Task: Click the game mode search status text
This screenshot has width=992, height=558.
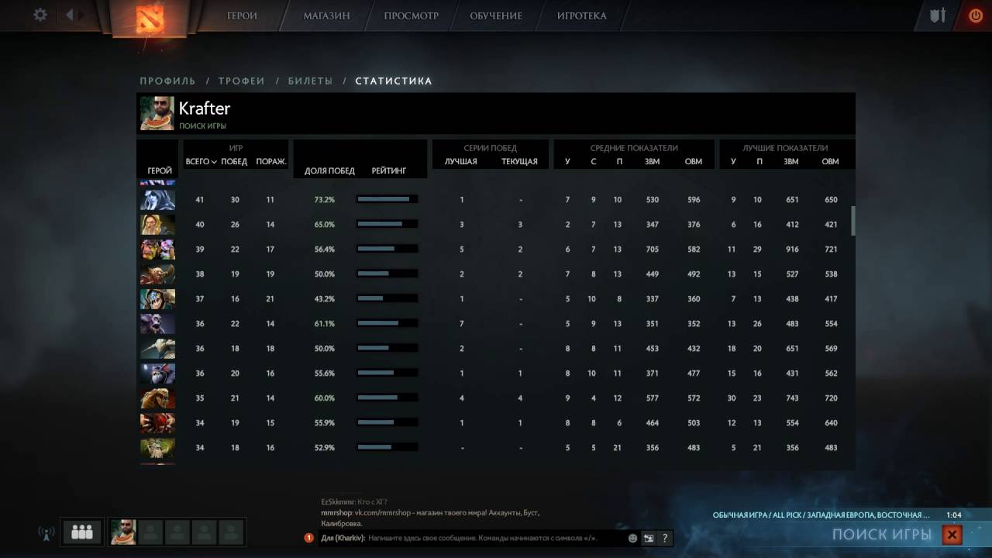Action: pyautogui.click(x=821, y=515)
